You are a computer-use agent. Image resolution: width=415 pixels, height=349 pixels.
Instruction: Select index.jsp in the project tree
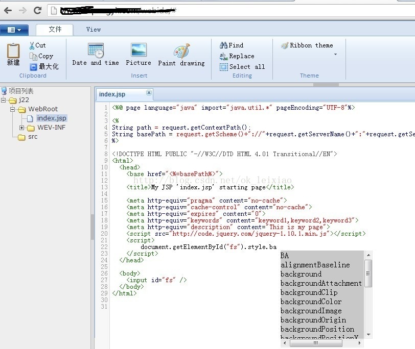(52, 118)
